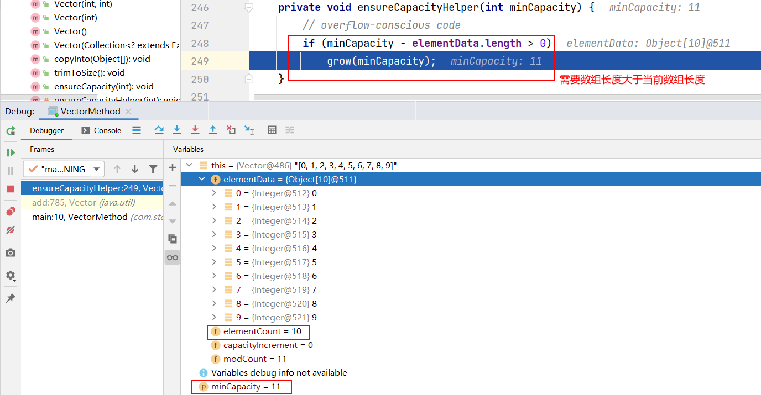Select the ensureCapacityHelper:249 stack frame

pyautogui.click(x=92, y=188)
